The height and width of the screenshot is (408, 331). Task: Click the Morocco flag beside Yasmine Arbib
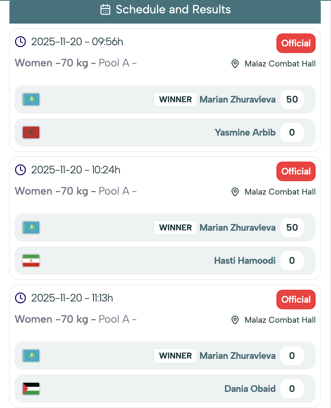click(x=31, y=132)
